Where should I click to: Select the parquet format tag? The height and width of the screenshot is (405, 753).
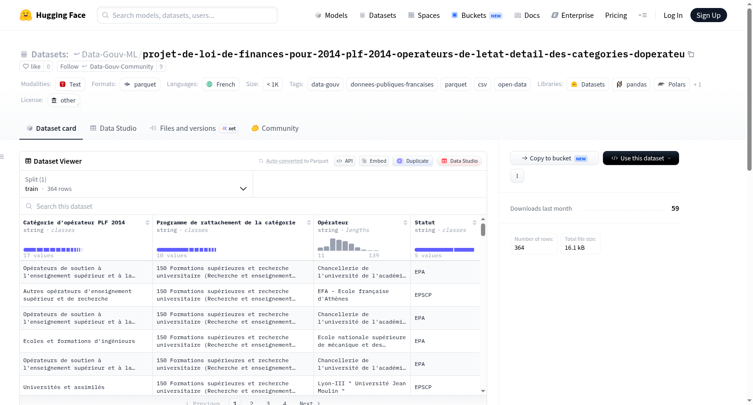tap(140, 84)
